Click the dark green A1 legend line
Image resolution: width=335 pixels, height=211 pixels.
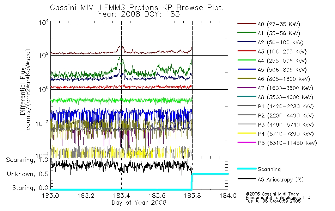pos(246,33)
